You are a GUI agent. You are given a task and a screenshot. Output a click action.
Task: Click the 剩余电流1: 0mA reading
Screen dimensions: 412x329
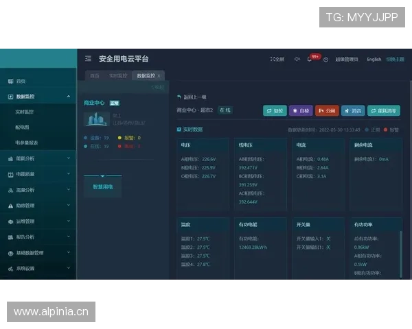(x=371, y=159)
